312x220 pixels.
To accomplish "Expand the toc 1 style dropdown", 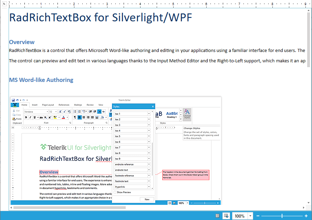I will click(149, 114).
